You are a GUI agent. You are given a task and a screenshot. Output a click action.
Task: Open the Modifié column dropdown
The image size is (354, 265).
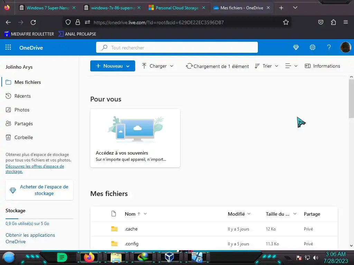239,214
